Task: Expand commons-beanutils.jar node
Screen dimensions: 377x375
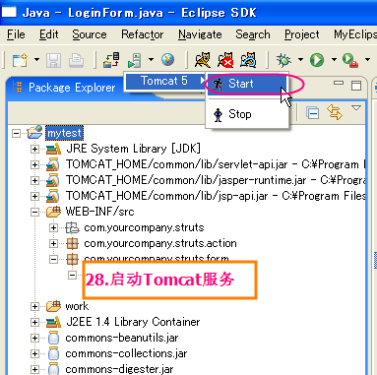Action: coord(34,338)
